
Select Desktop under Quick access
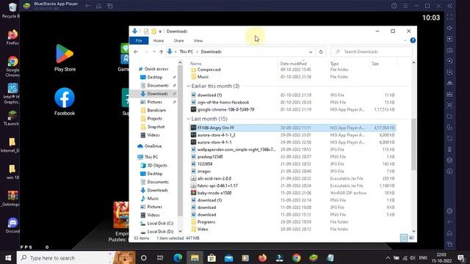(x=155, y=77)
